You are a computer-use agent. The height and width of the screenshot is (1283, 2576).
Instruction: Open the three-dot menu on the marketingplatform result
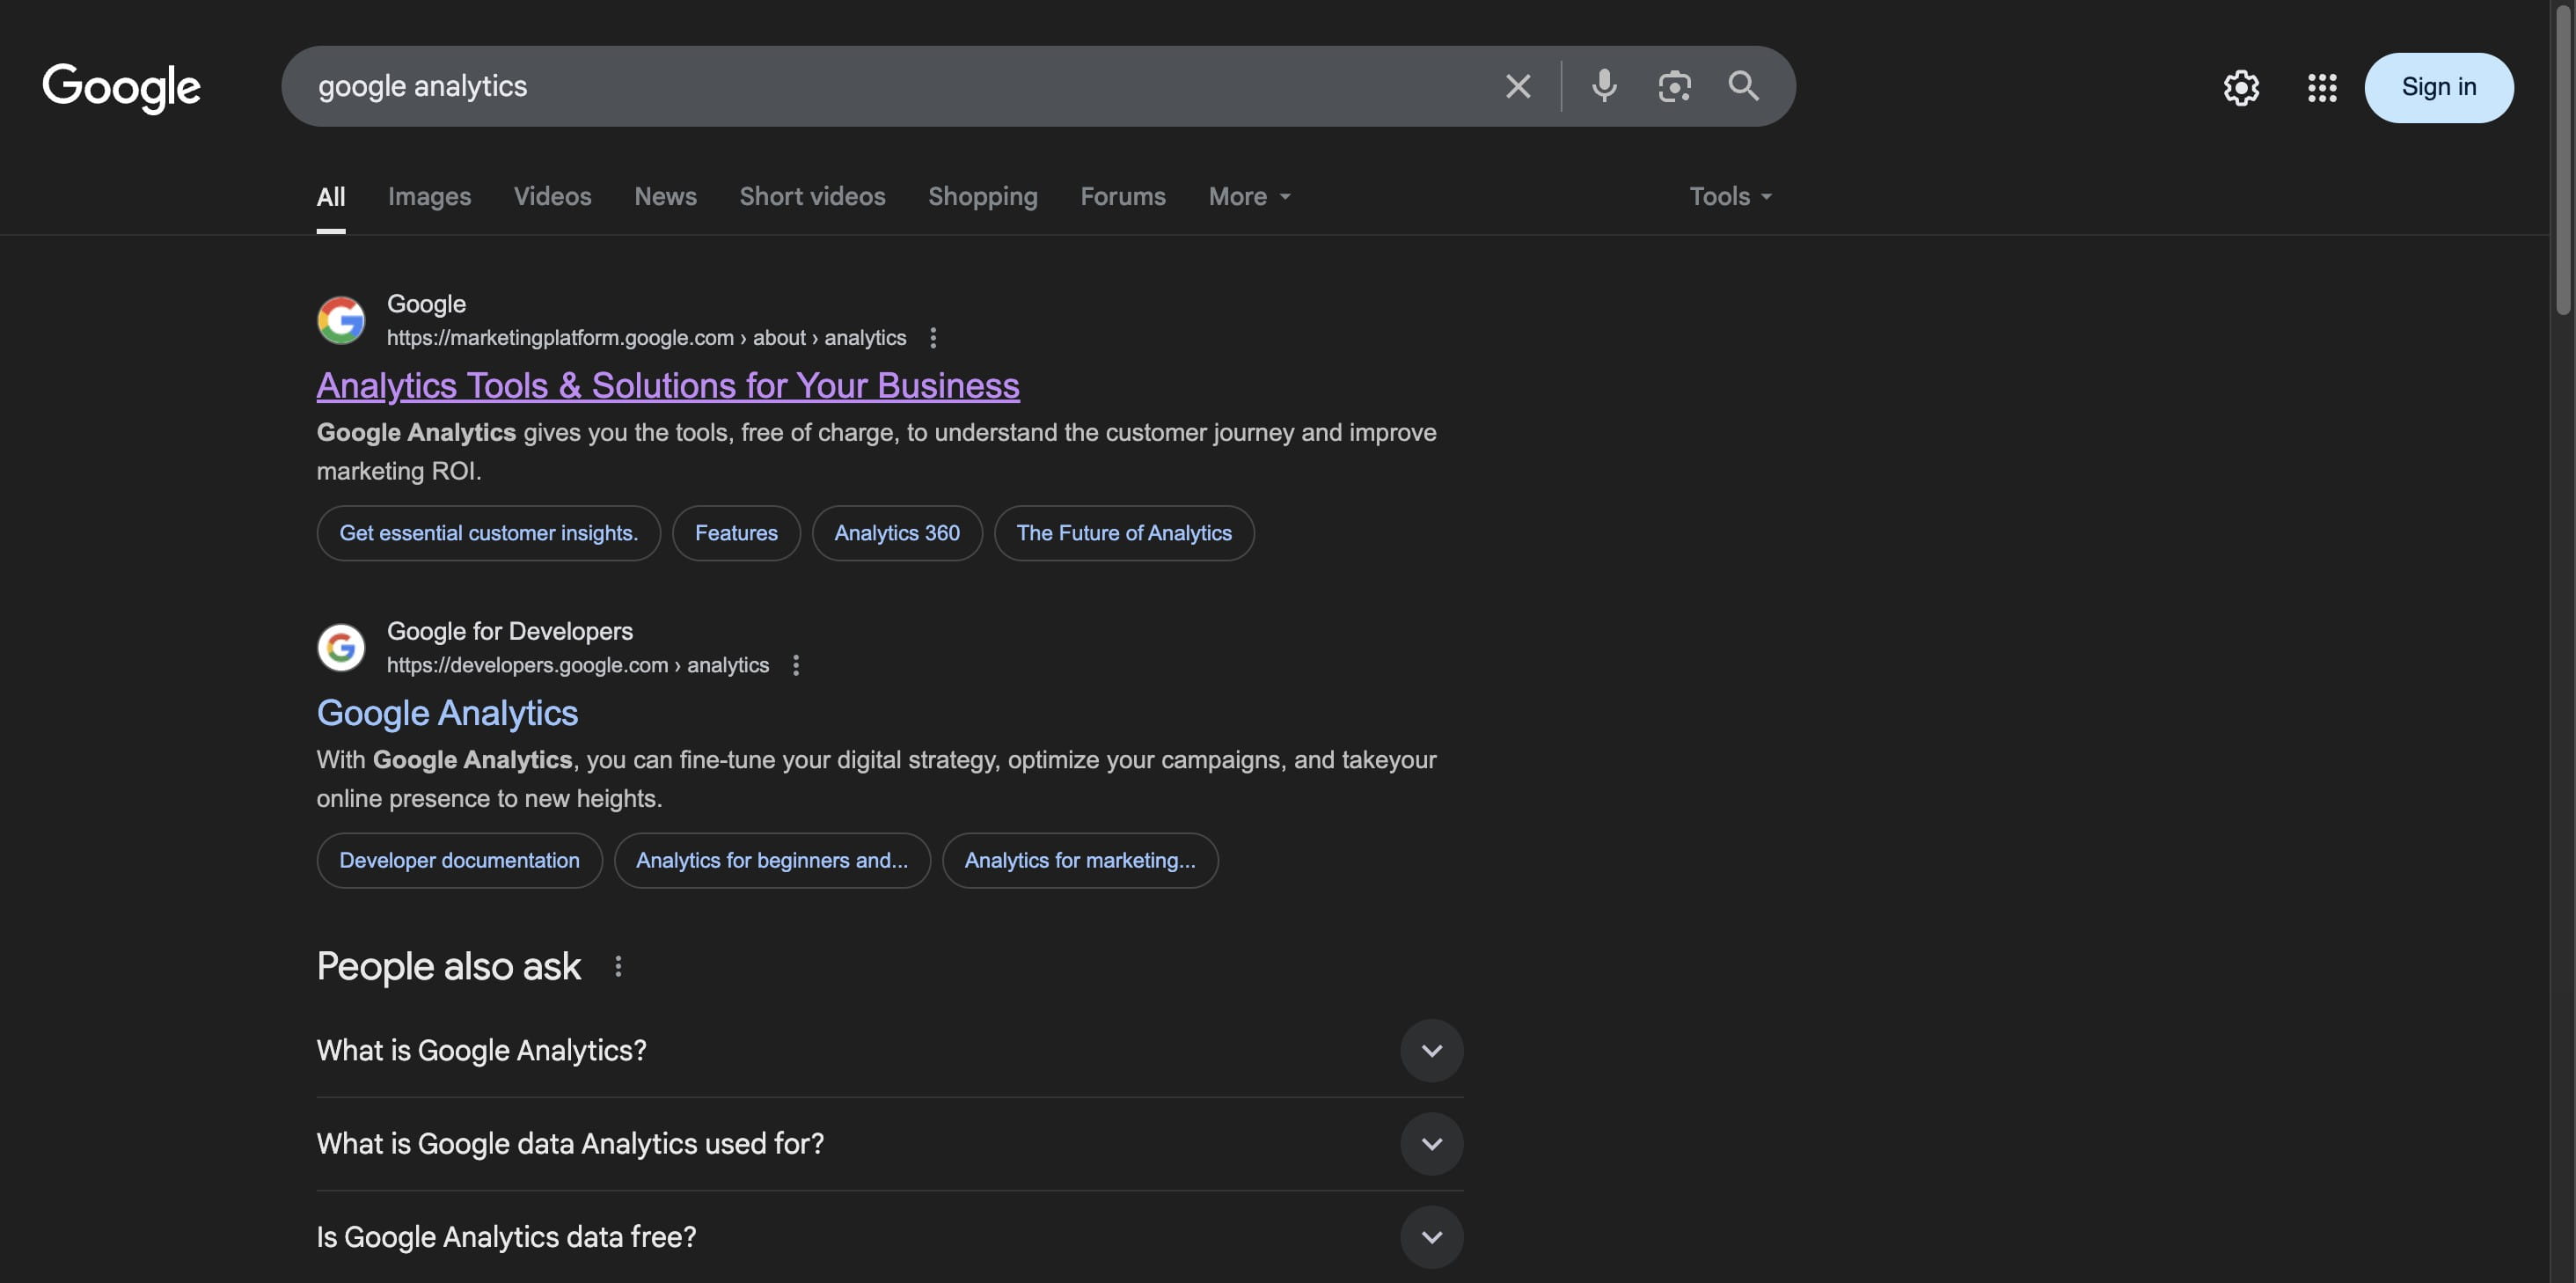coord(934,338)
